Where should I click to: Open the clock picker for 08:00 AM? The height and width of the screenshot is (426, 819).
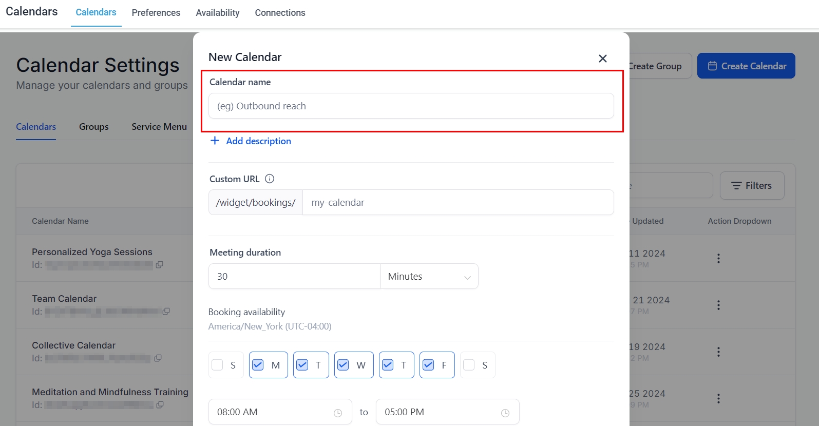coord(338,413)
